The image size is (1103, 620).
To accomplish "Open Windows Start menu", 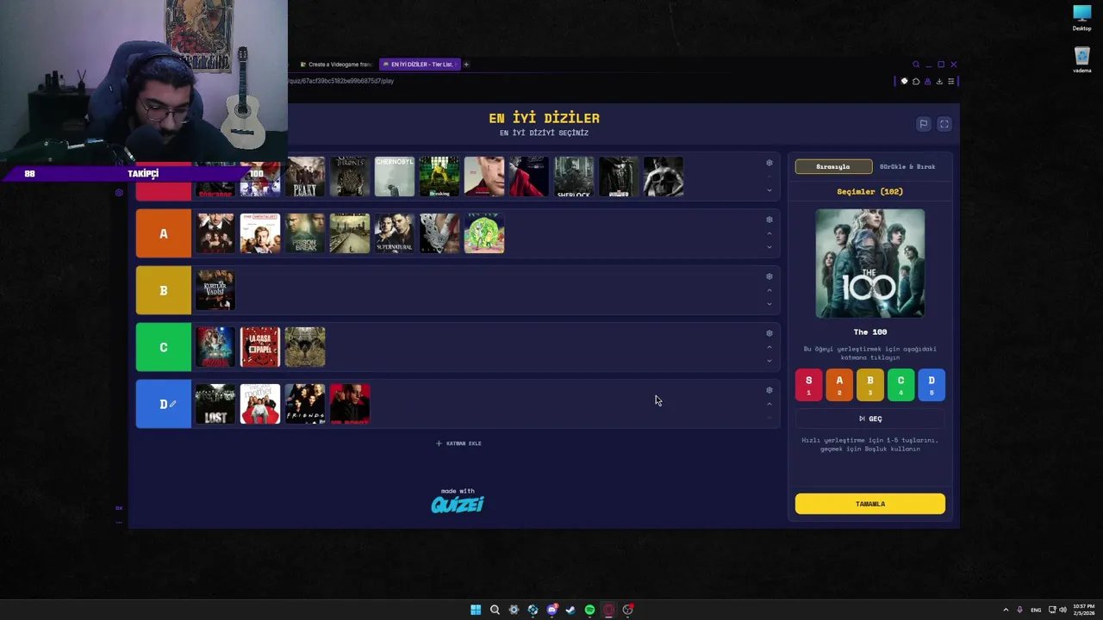I will (476, 610).
